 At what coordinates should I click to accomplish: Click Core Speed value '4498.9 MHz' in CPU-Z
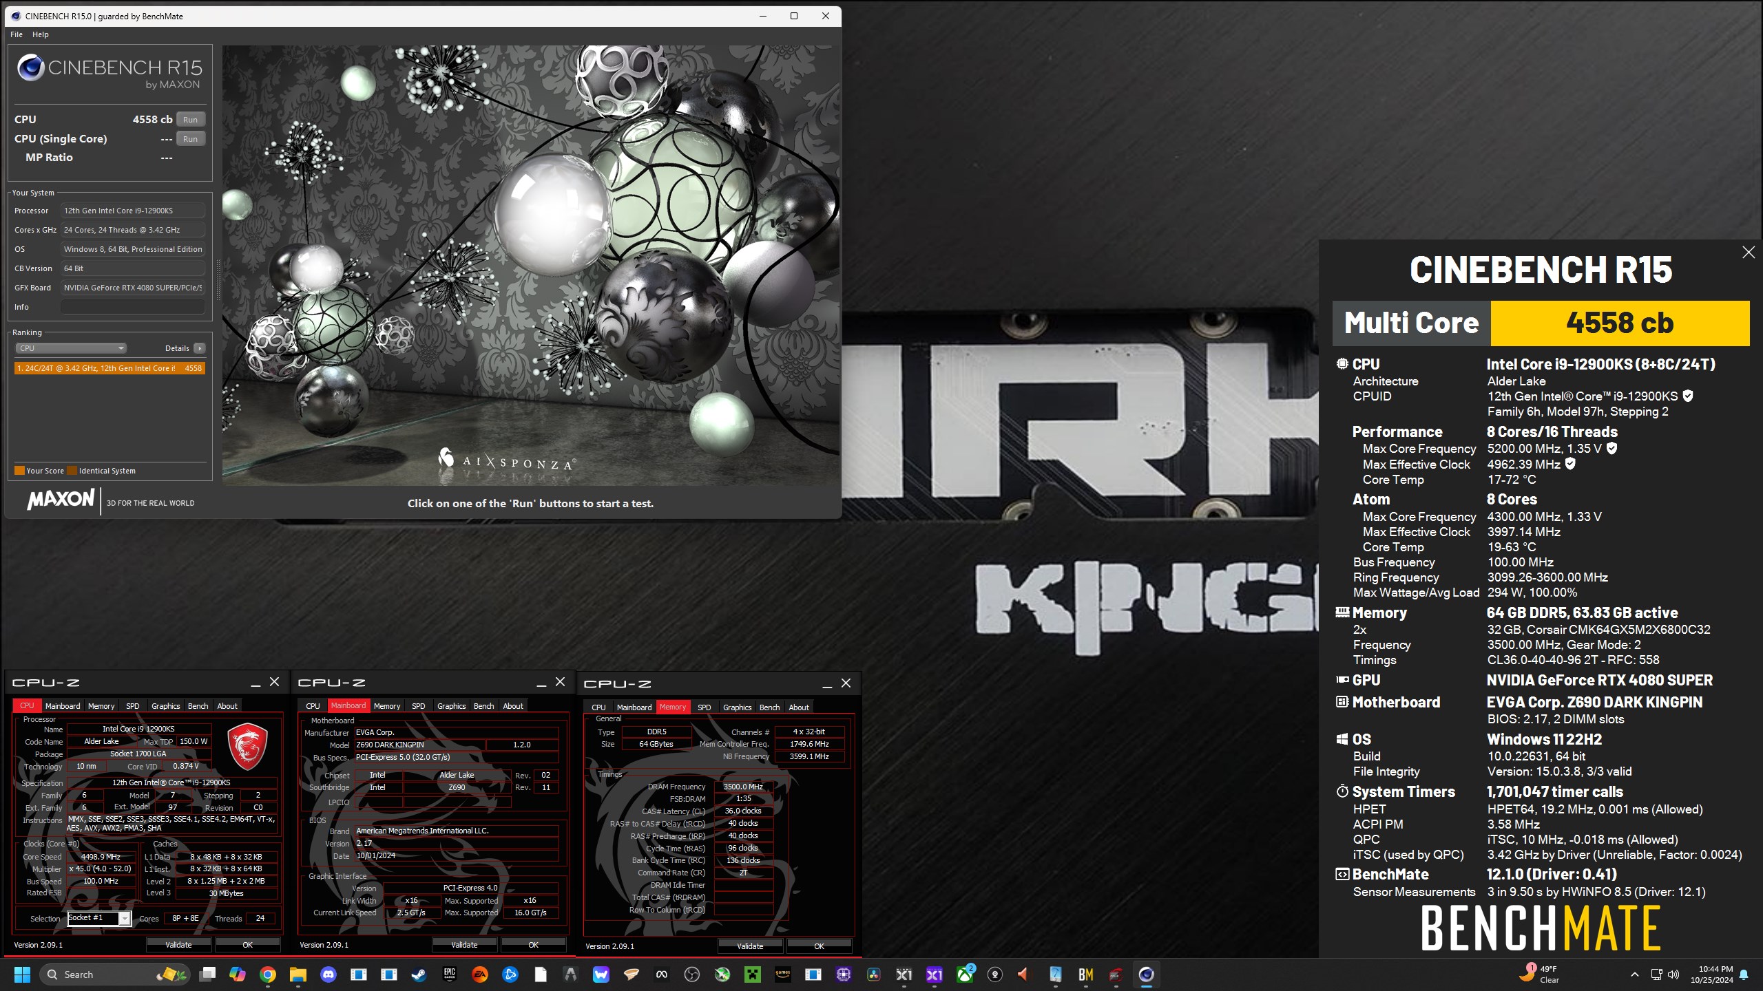click(101, 857)
